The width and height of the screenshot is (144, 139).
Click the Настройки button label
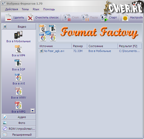(x=137, y=17)
